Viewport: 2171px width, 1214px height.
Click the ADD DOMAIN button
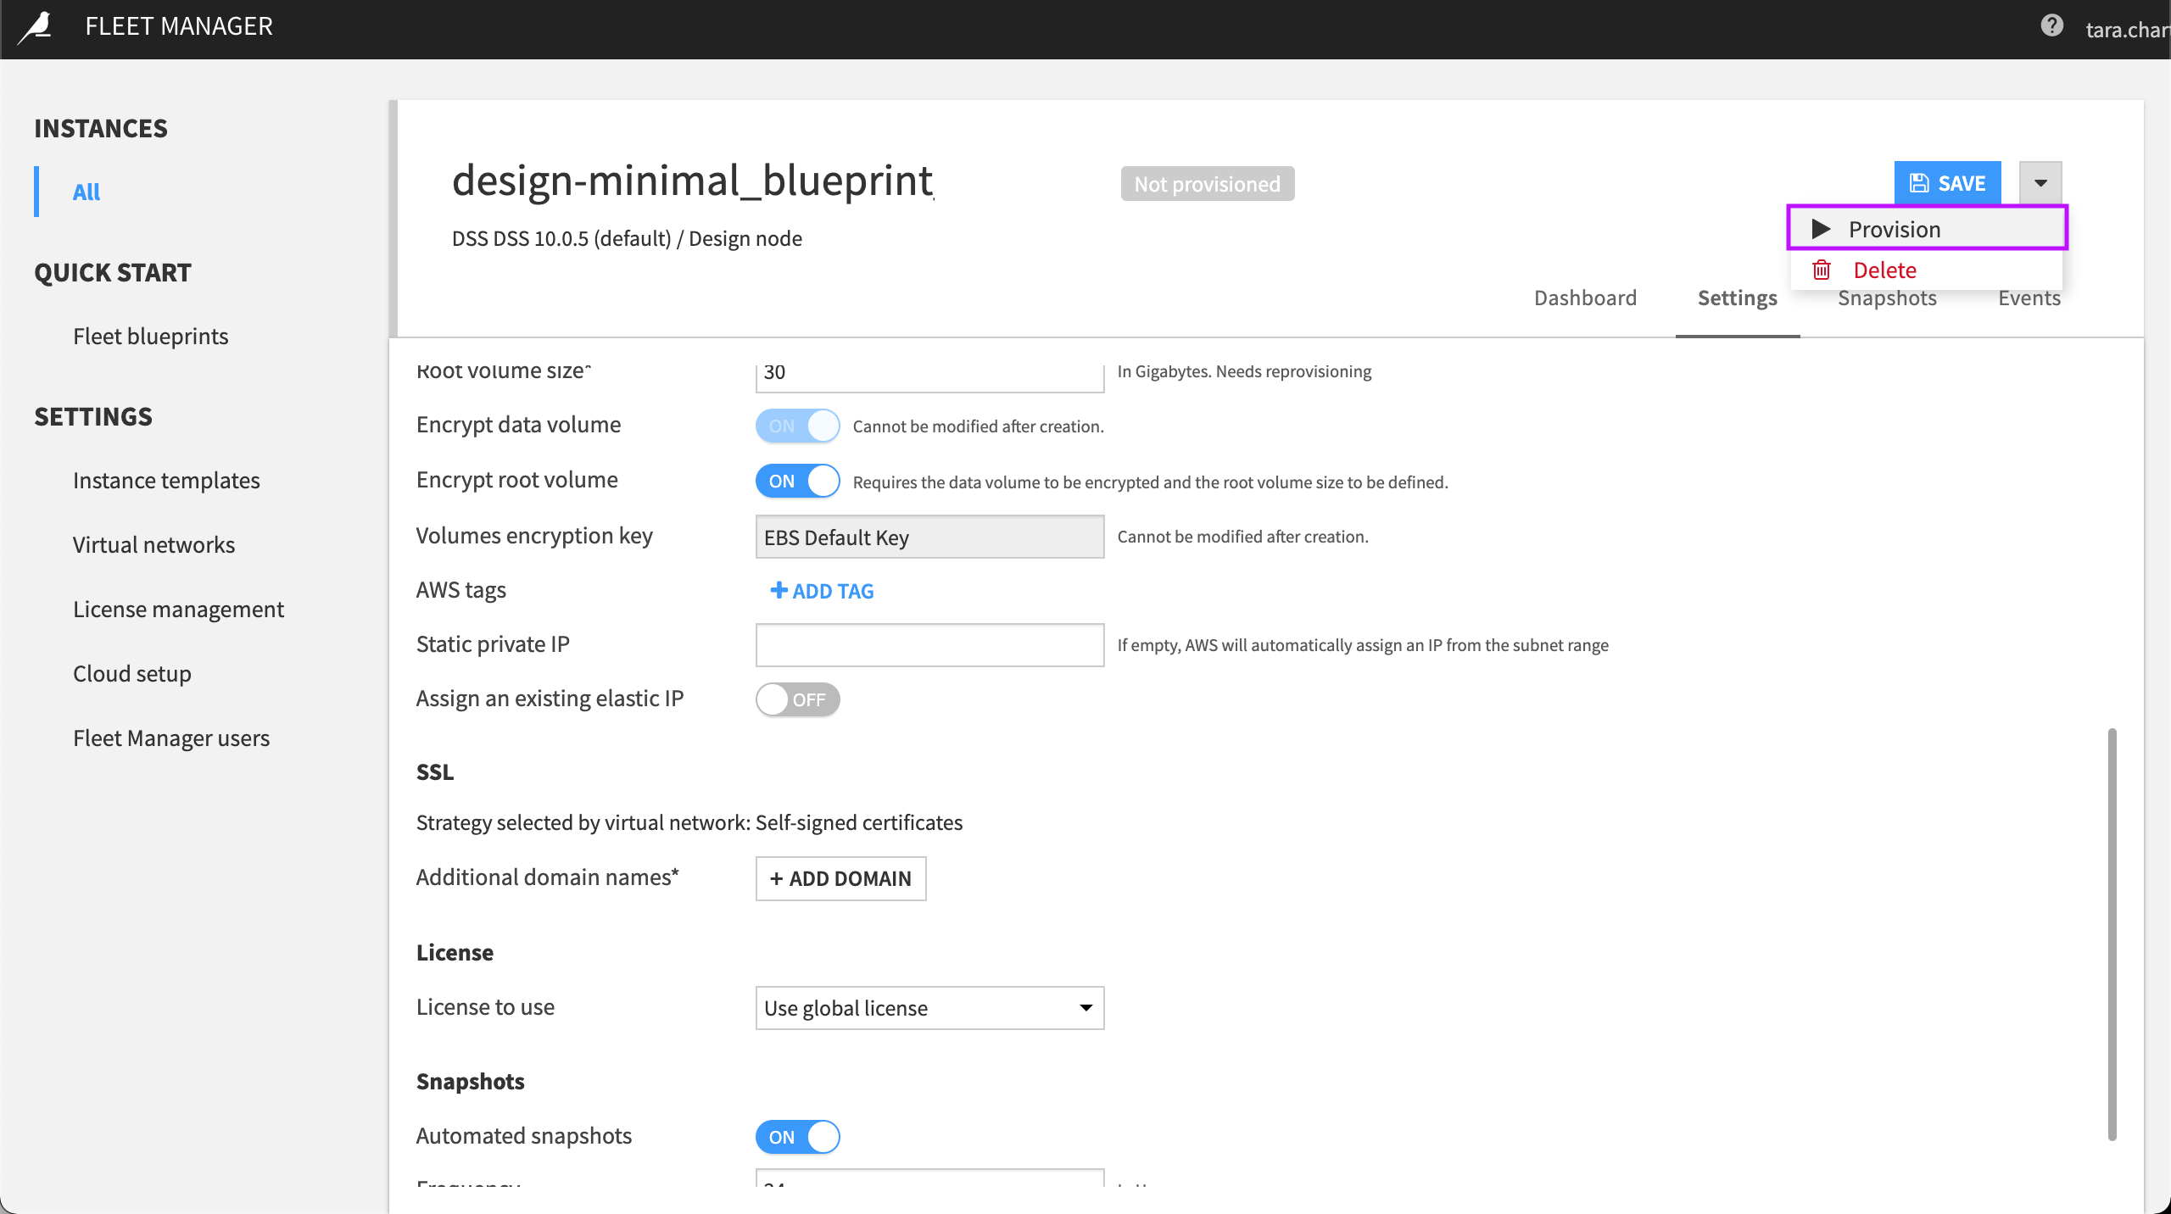click(840, 879)
